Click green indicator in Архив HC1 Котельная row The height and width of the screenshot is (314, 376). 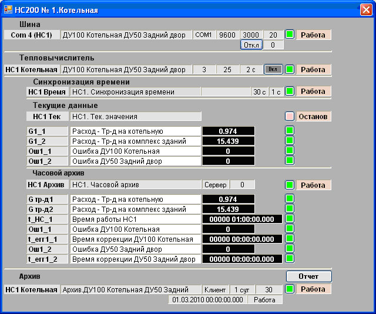pos(290,289)
